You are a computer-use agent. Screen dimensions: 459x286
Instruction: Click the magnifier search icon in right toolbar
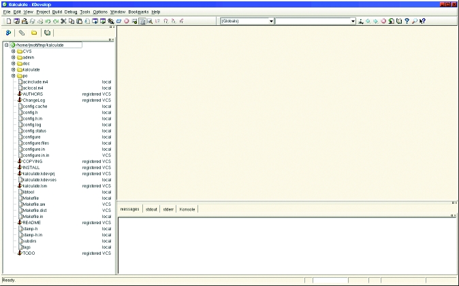pyautogui.click(x=414, y=21)
